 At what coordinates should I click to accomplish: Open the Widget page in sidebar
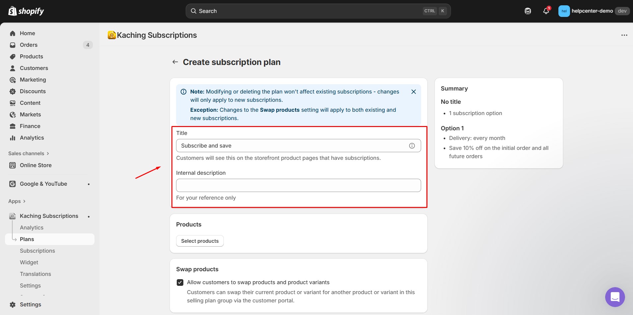coord(29,262)
